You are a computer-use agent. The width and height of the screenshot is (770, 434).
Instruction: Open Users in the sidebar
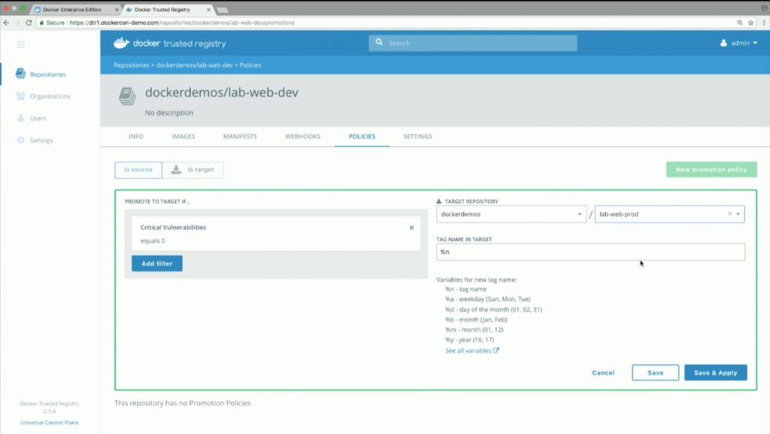[38, 118]
